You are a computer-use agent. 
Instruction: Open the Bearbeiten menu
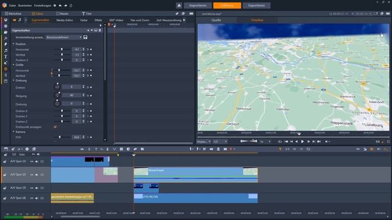[24, 5]
